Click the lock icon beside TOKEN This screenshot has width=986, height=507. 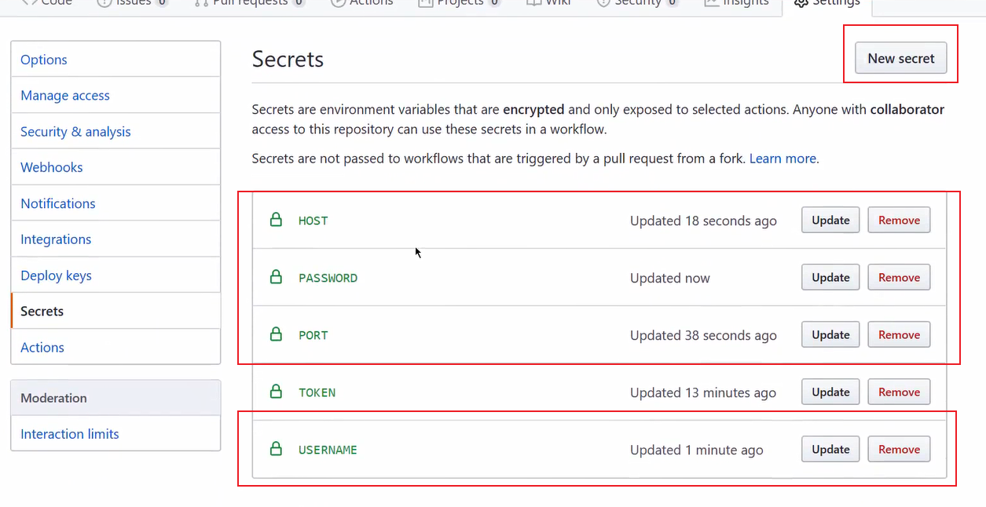point(276,392)
